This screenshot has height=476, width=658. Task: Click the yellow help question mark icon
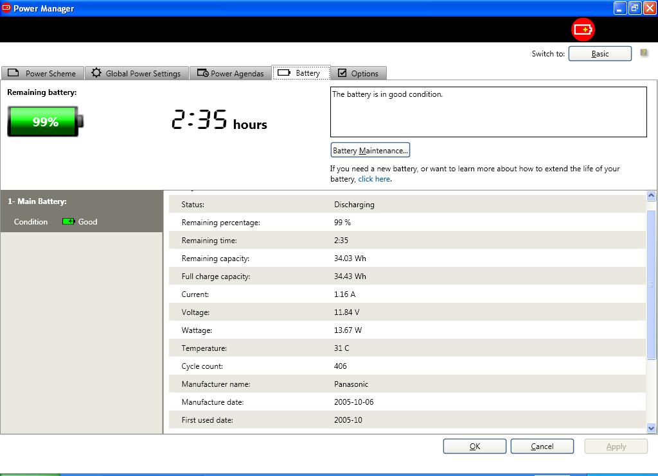click(644, 53)
